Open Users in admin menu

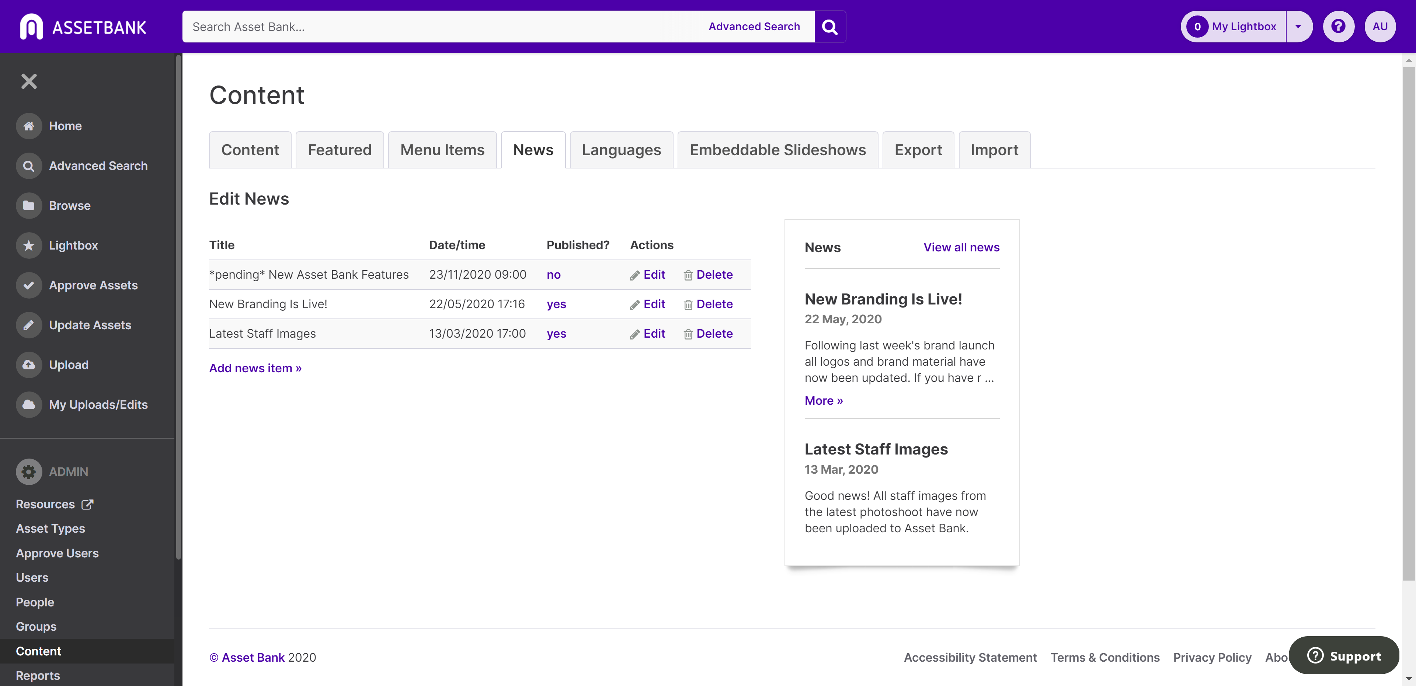tap(32, 577)
